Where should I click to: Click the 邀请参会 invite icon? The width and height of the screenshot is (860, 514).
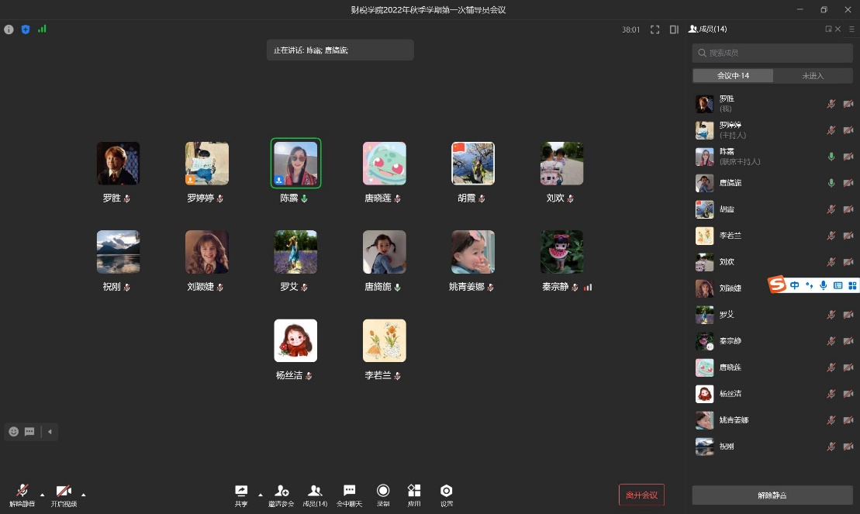281,491
